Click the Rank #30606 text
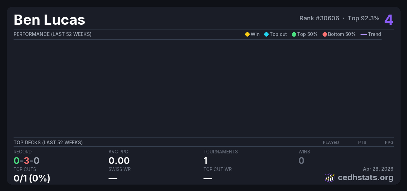The image size is (407, 191). [319, 18]
